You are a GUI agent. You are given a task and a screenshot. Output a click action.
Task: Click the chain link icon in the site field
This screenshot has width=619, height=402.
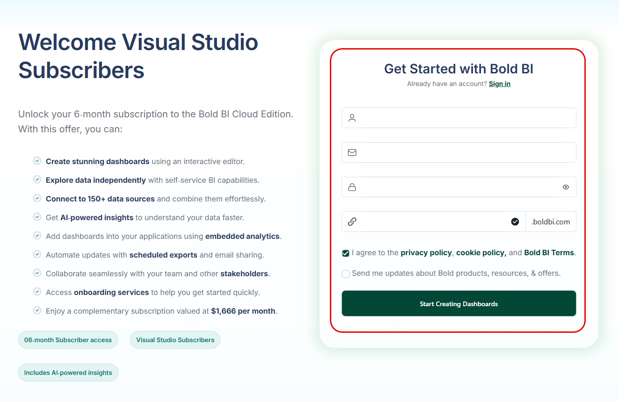[x=352, y=222]
